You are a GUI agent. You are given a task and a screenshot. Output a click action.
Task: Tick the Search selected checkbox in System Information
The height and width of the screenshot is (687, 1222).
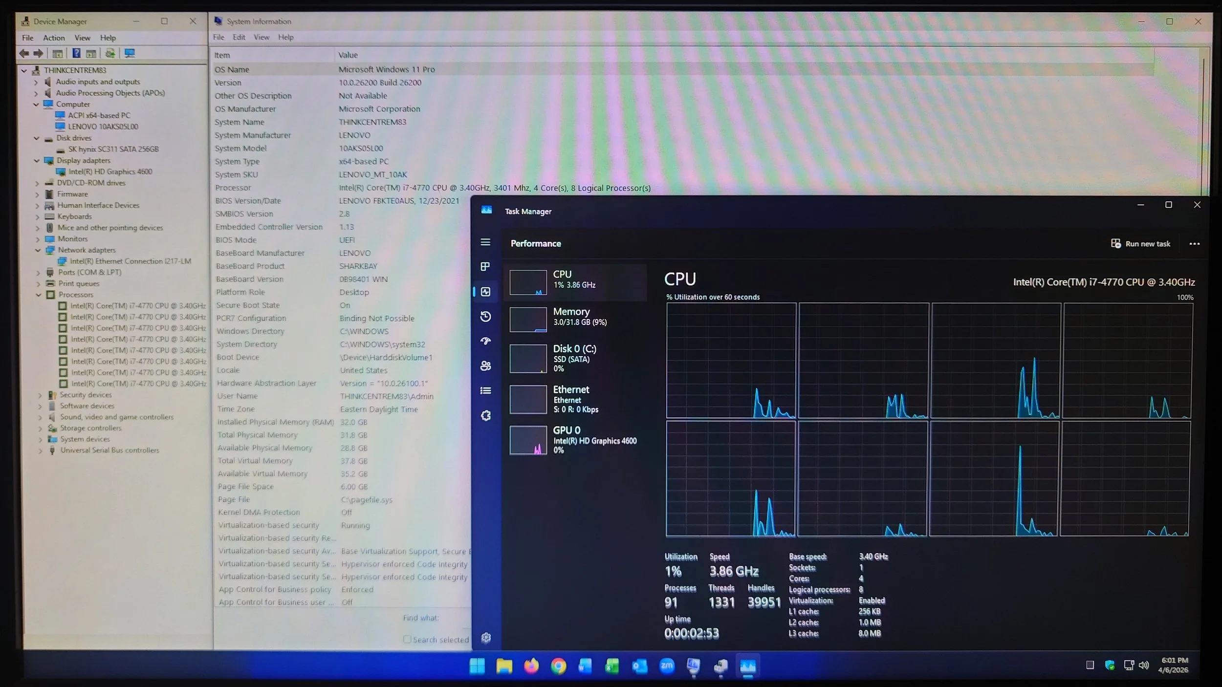tap(407, 639)
